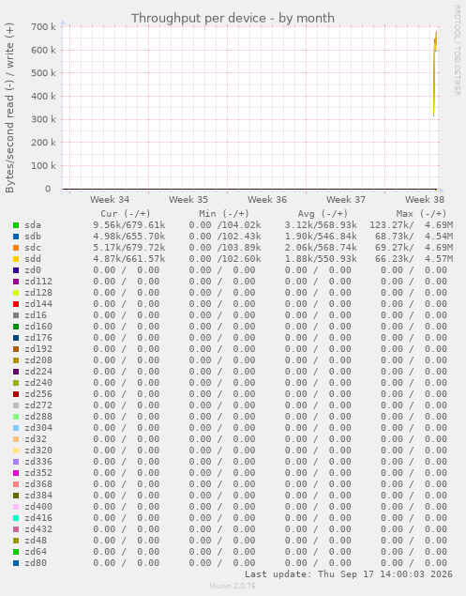This screenshot has width=466, height=596.
Task: Click the zd288 device label
Action: point(38,417)
